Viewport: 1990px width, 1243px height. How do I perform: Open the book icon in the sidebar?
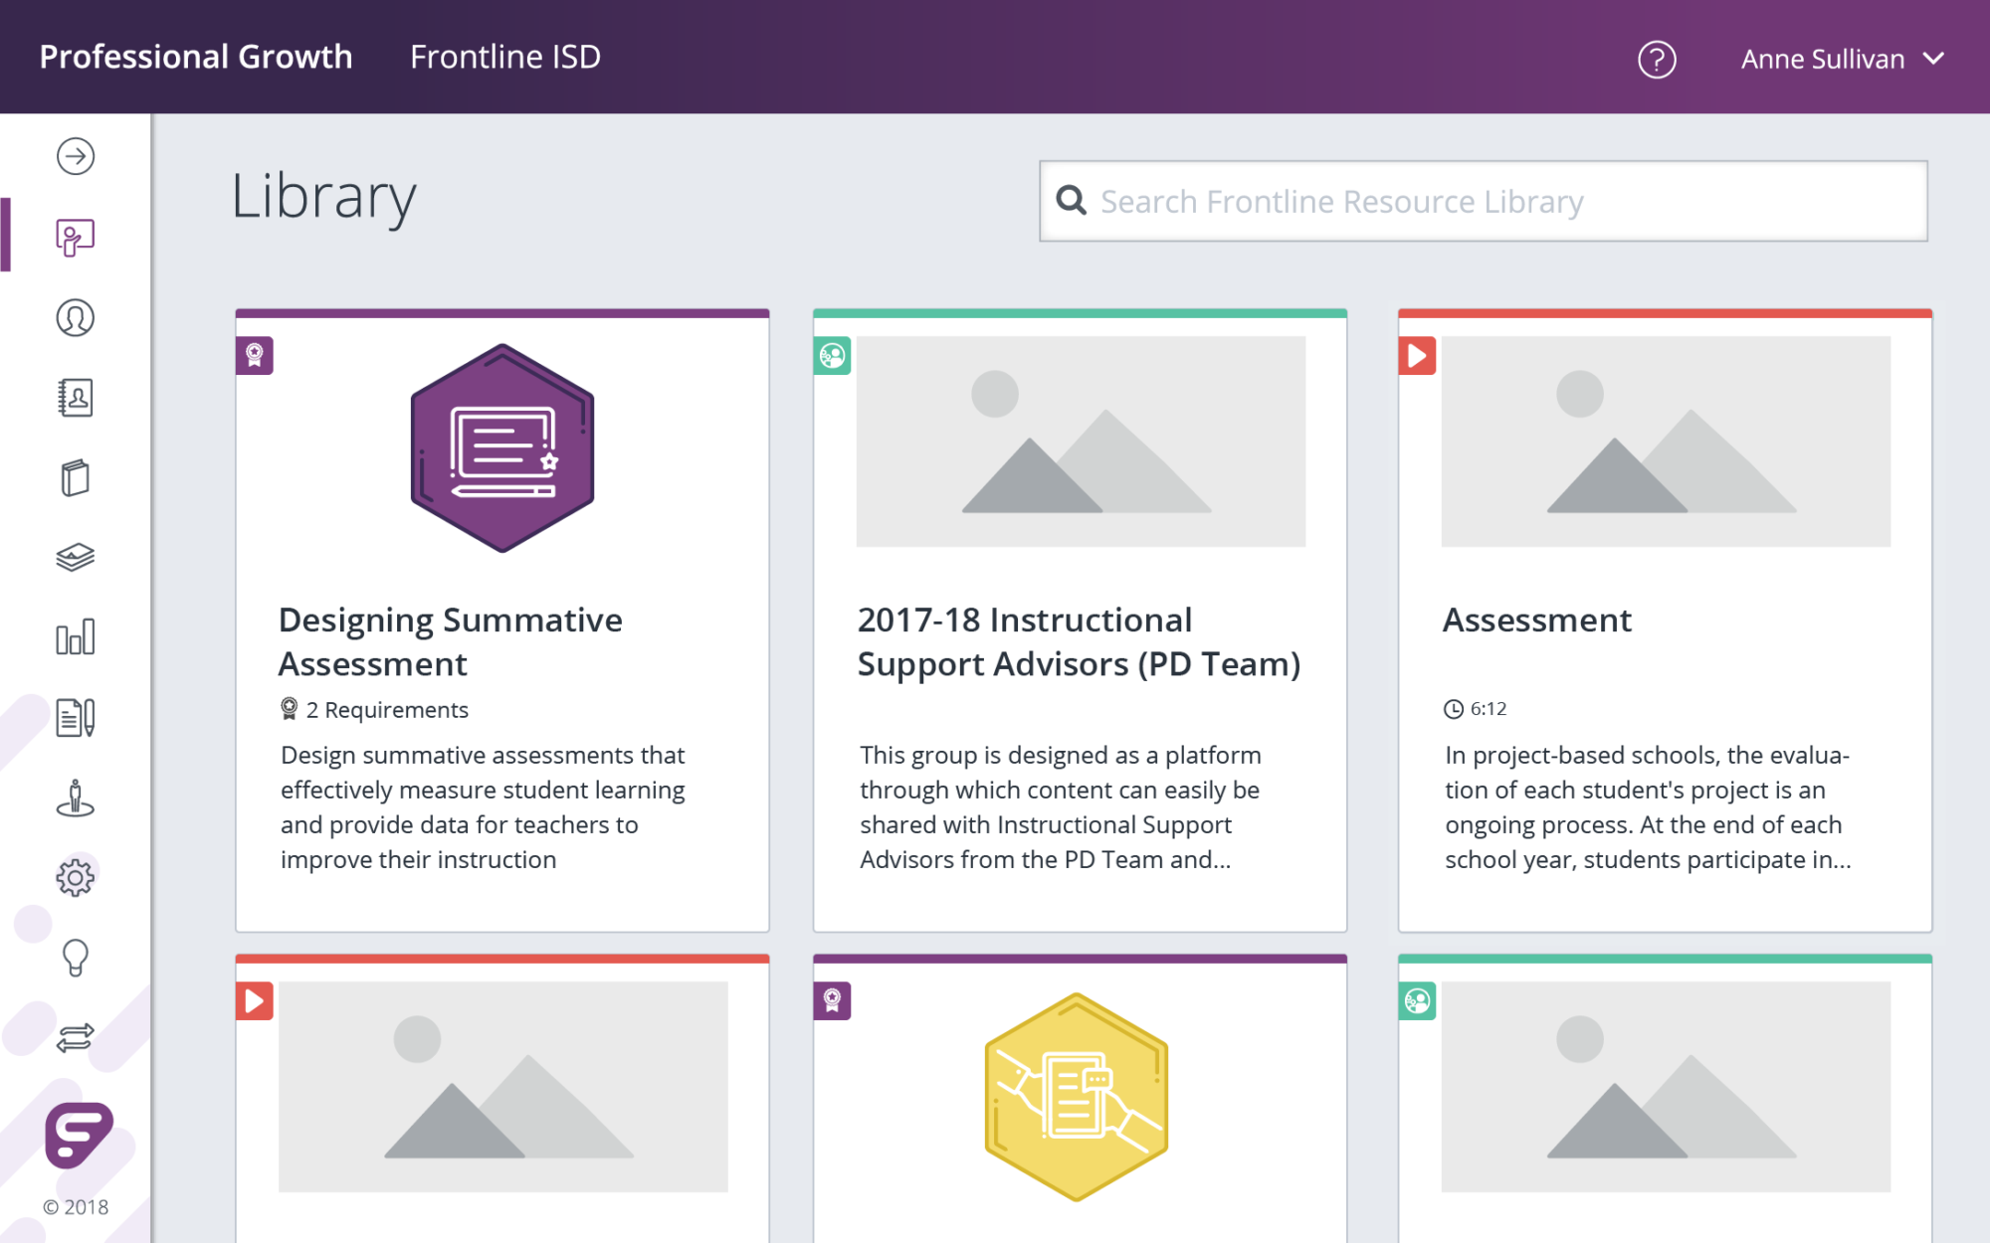click(x=76, y=478)
